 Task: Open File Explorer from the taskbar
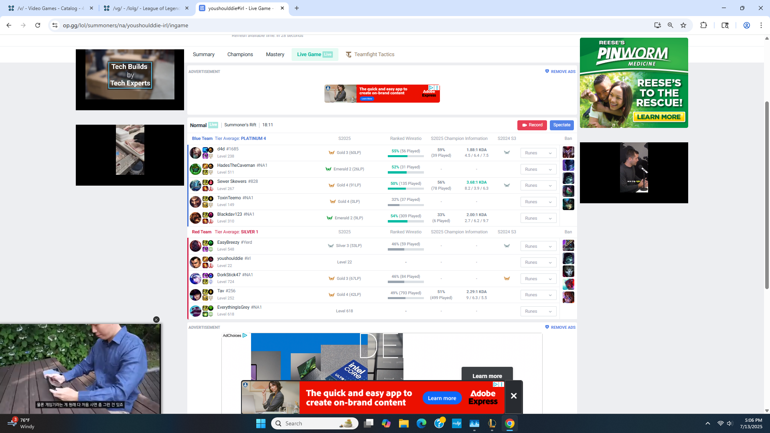(x=403, y=423)
